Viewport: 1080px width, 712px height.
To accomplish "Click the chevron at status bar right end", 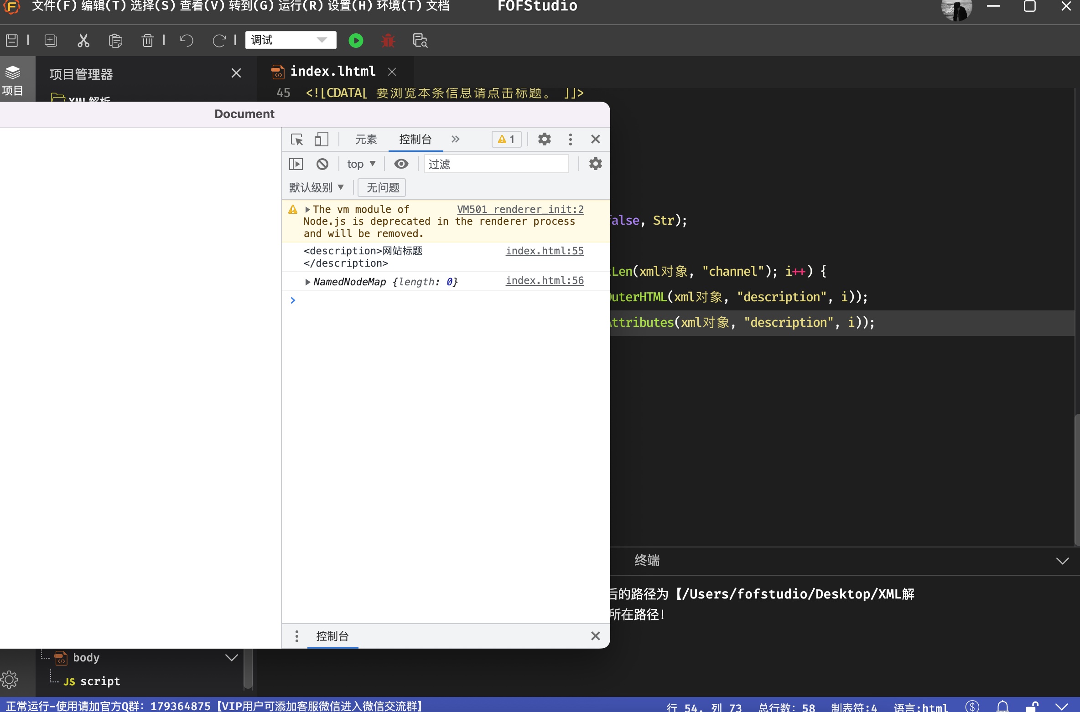I will tap(1063, 706).
